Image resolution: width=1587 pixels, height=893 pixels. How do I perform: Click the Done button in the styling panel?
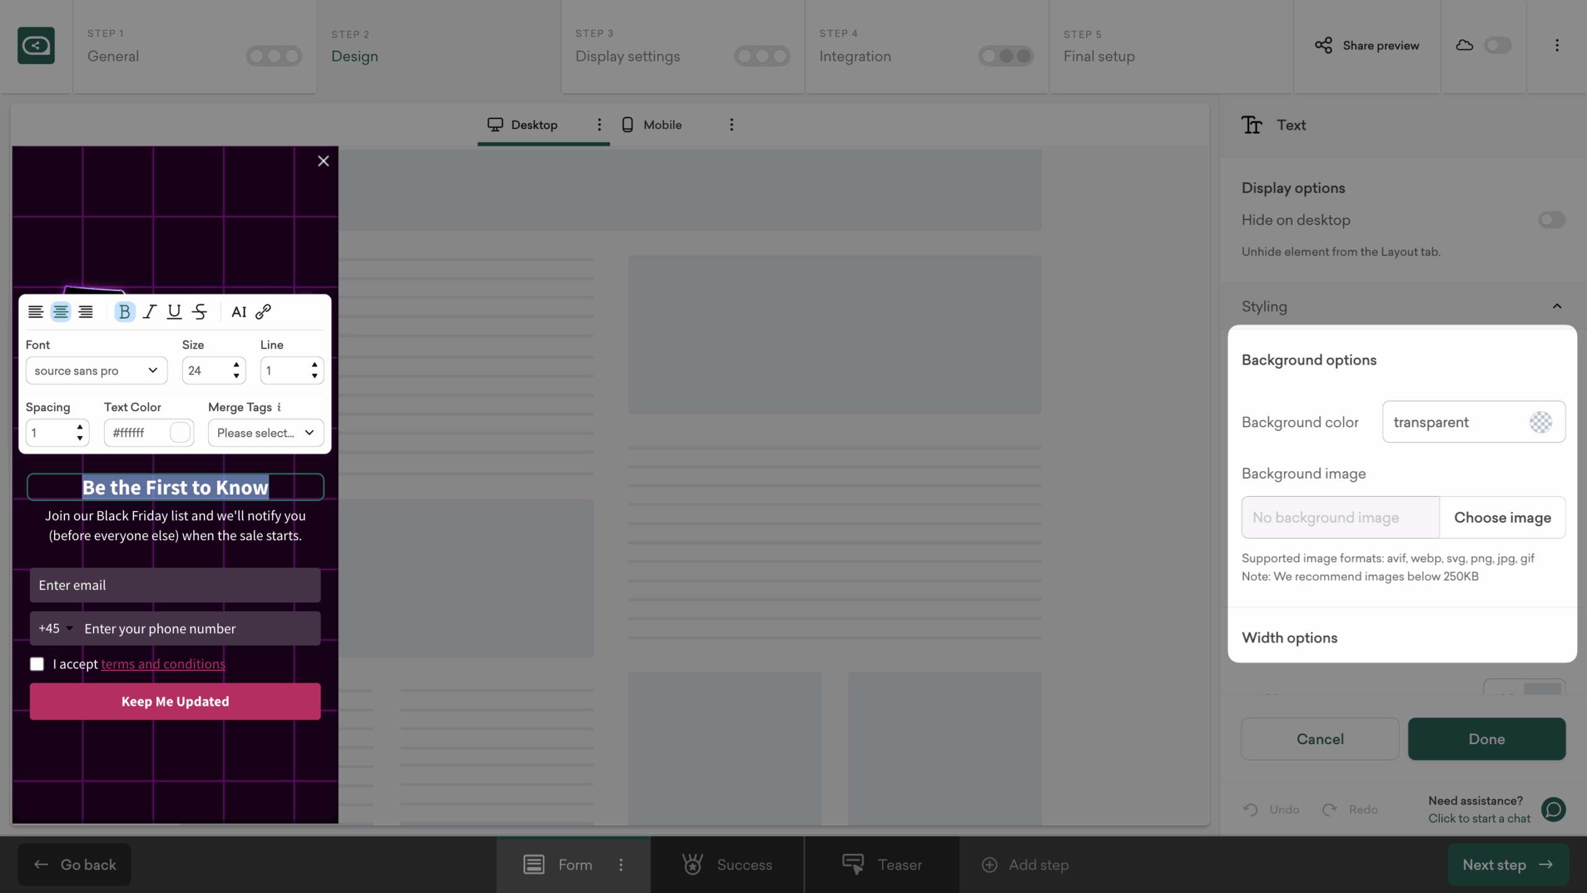coord(1486,739)
